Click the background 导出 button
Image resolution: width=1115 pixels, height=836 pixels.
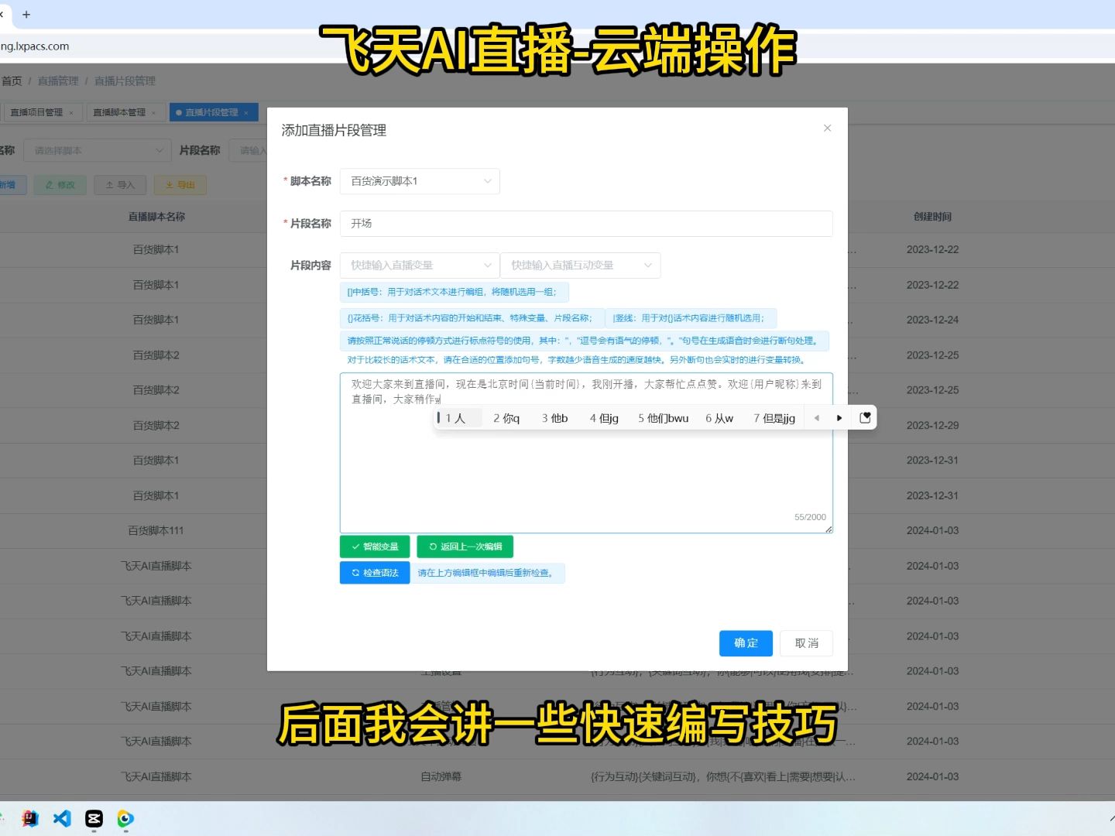coord(180,185)
